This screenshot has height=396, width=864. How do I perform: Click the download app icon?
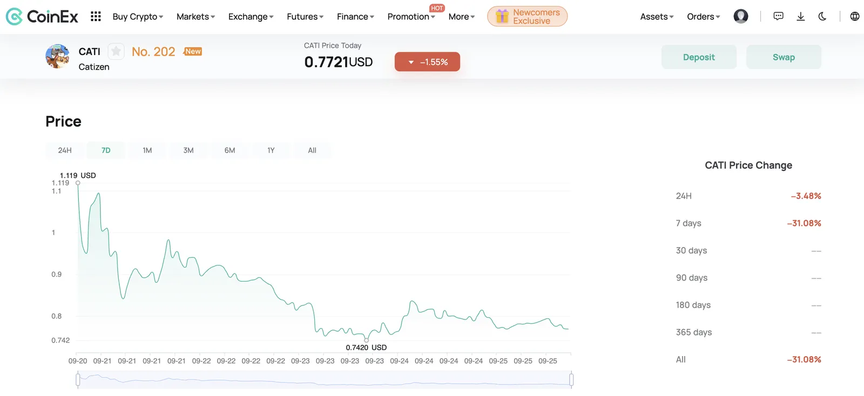pyautogui.click(x=801, y=16)
